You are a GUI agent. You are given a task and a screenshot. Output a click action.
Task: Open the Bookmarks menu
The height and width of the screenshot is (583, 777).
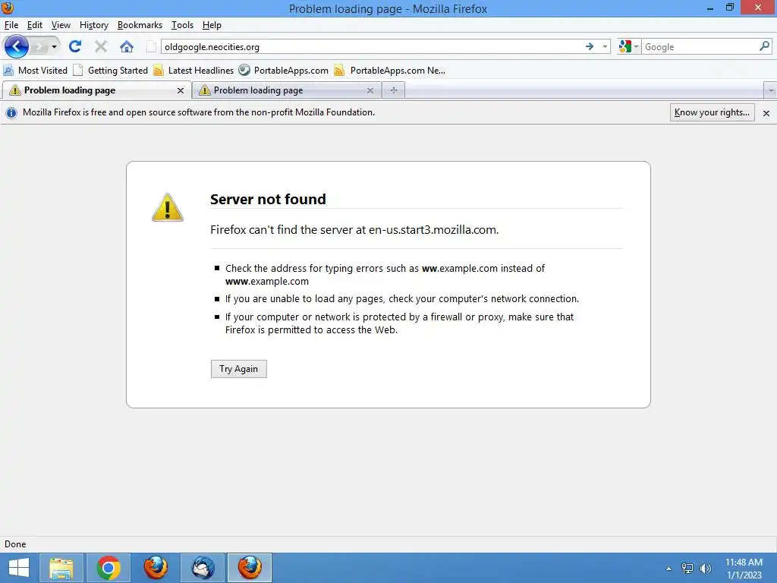click(140, 25)
